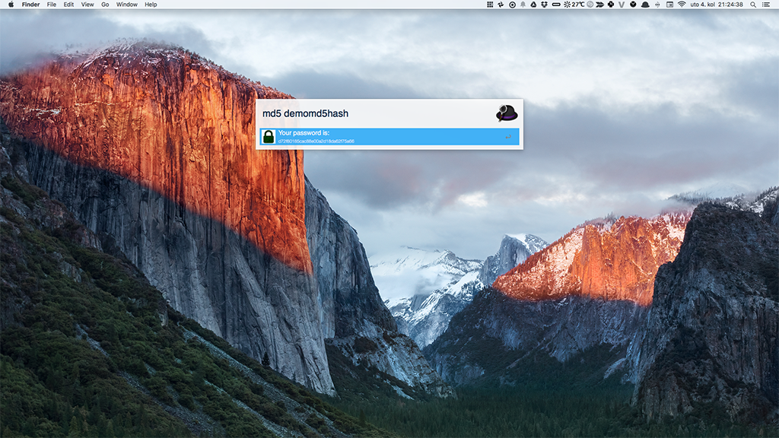
Task: Open the Edit menu
Action: pyautogui.click(x=69, y=5)
